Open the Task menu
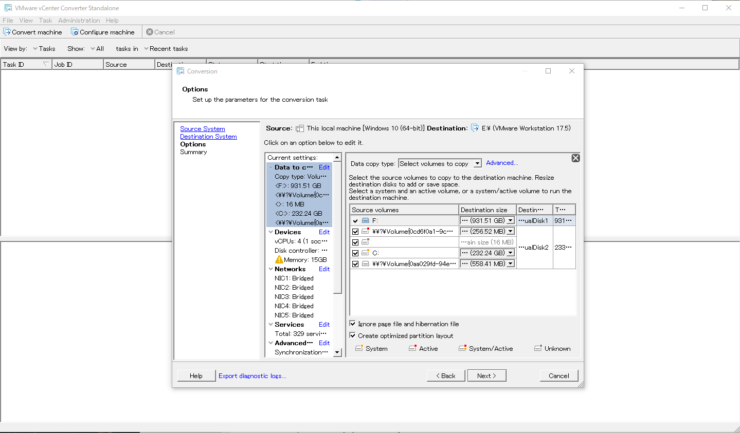Image resolution: width=740 pixels, height=433 pixels. coord(45,21)
